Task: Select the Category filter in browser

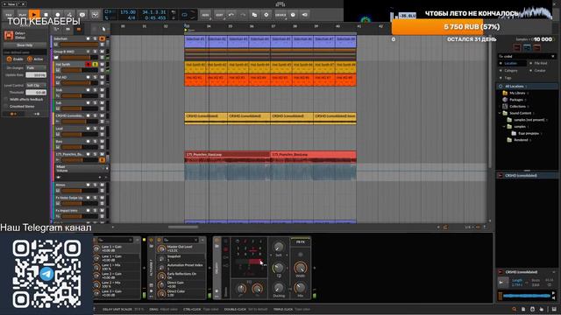Action: (510, 71)
